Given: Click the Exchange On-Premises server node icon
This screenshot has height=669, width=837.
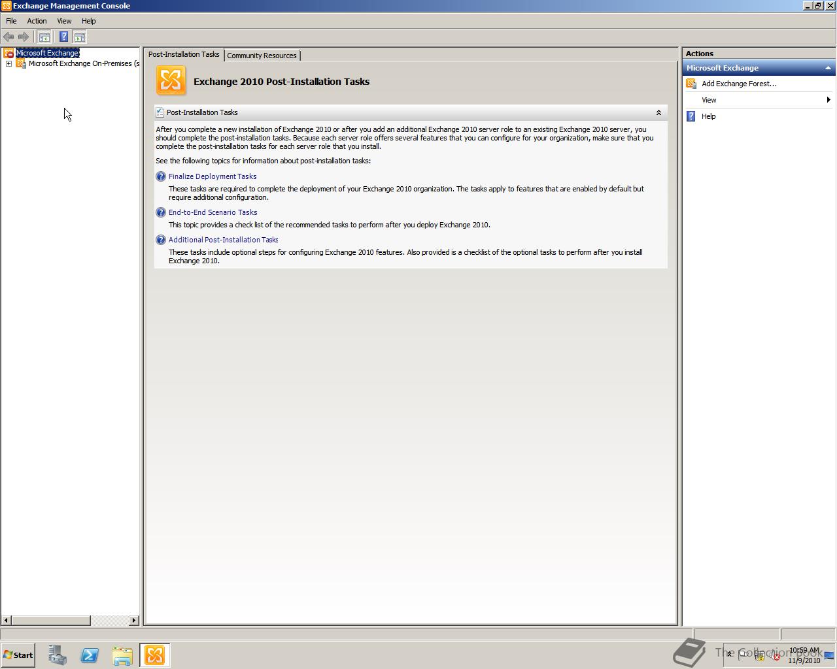Looking at the screenshot, I should tap(21, 63).
